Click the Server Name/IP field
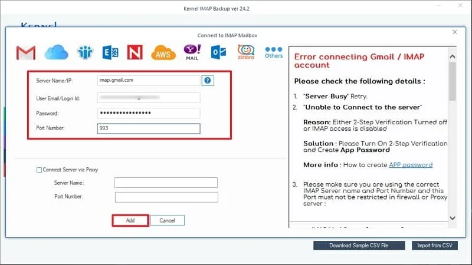 pos(149,80)
